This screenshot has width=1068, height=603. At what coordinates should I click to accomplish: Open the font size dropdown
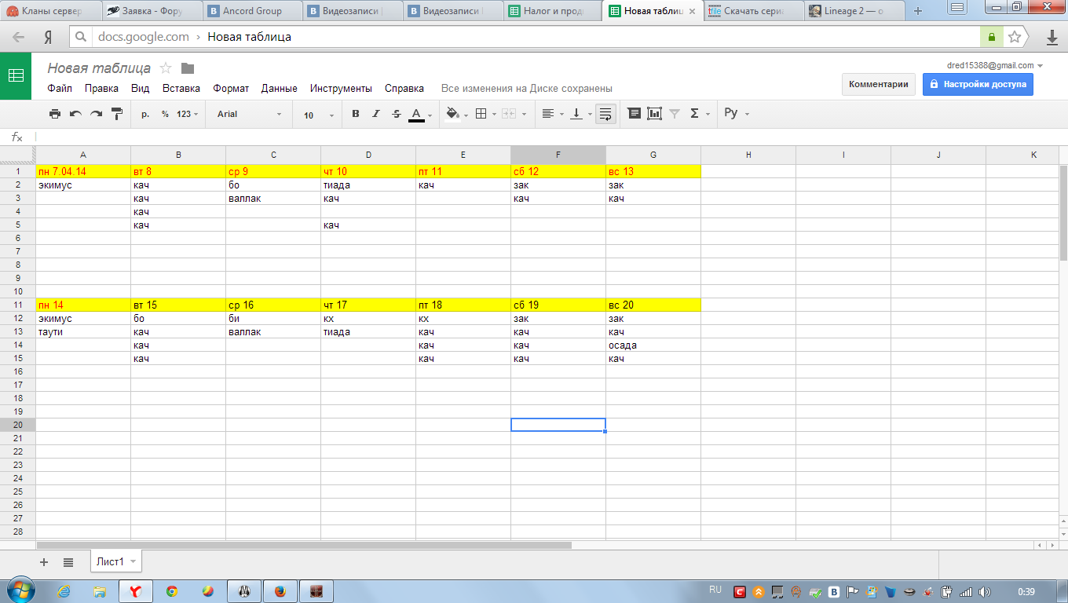[317, 115]
